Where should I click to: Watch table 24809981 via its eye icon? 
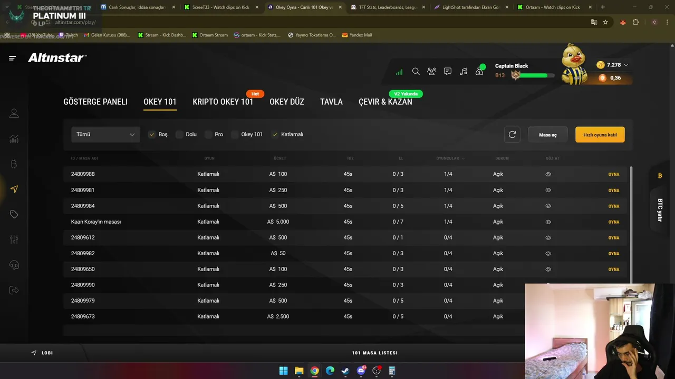pos(548,190)
